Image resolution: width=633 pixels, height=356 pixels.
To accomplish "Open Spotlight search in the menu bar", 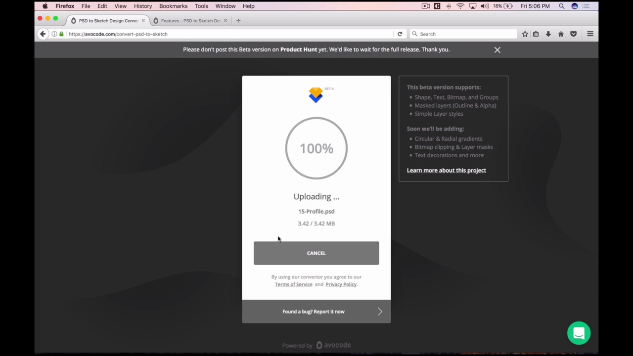I will pos(562,6).
